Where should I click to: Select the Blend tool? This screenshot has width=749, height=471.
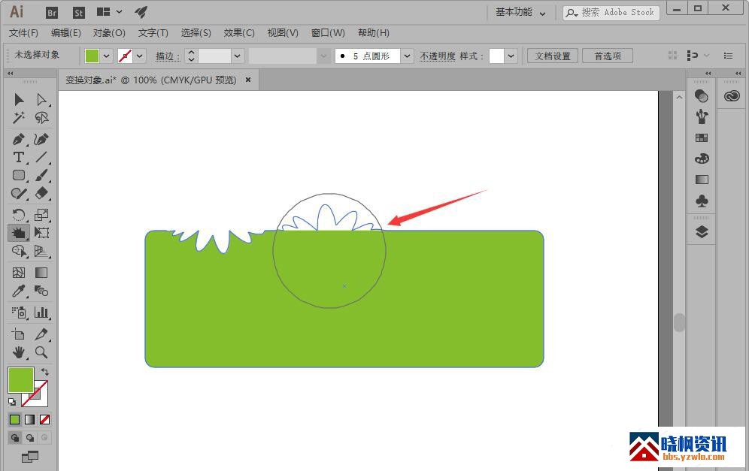click(x=41, y=291)
